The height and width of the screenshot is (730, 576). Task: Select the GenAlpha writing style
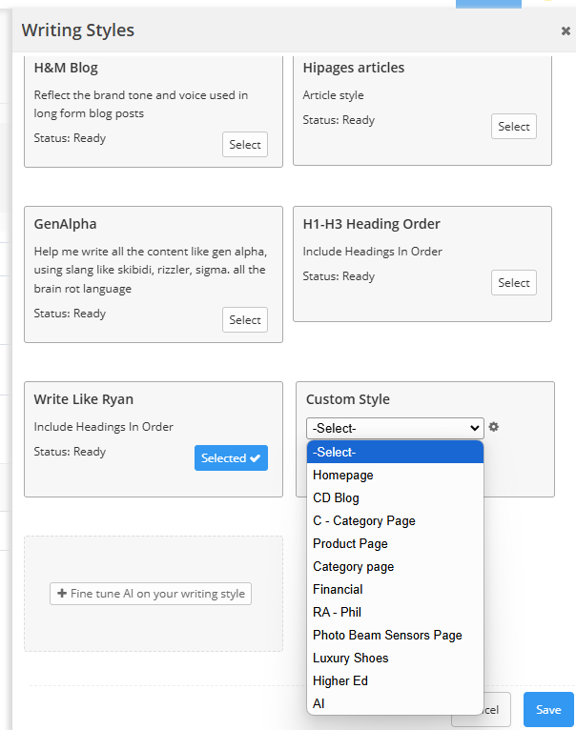click(245, 320)
